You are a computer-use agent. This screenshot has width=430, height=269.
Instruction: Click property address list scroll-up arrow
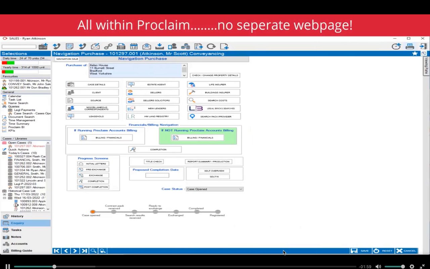click(x=184, y=66)
